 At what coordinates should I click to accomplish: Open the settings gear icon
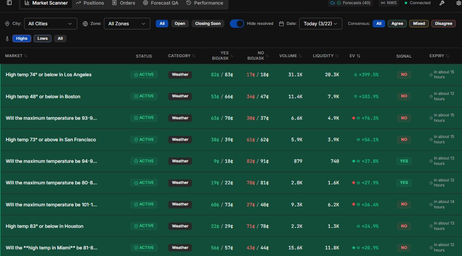[459, 3]
